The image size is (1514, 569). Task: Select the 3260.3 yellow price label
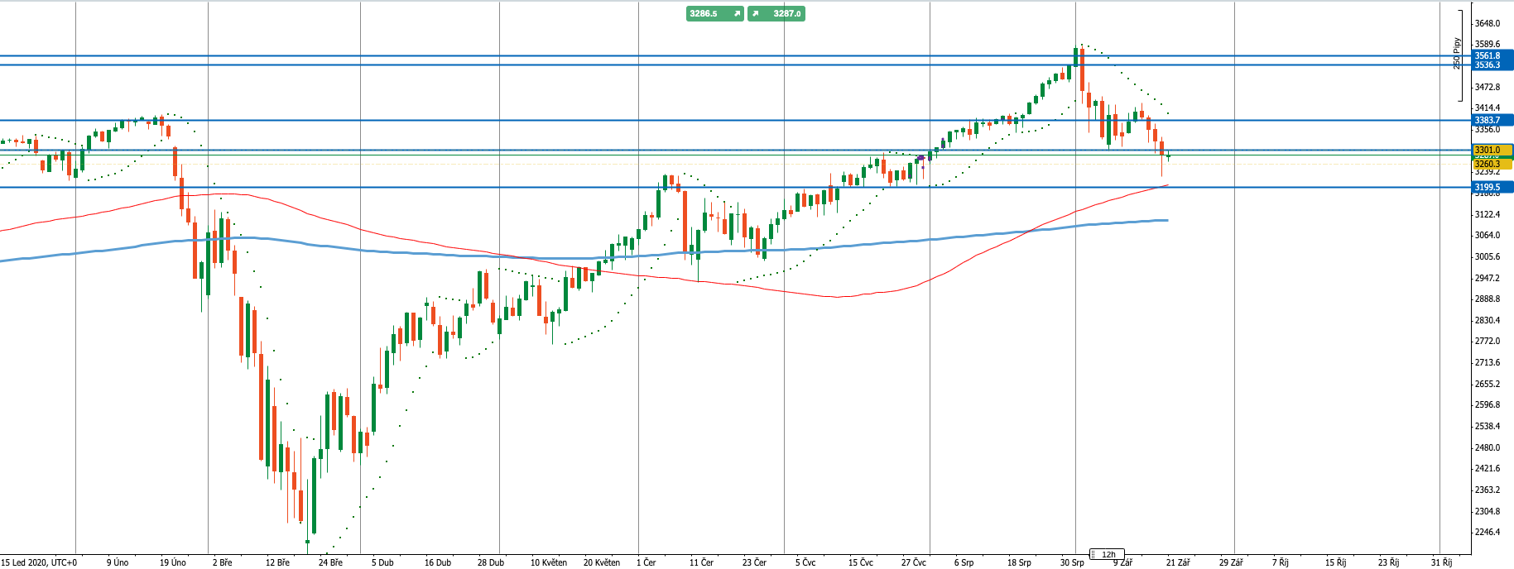(x=1492, y=165)
